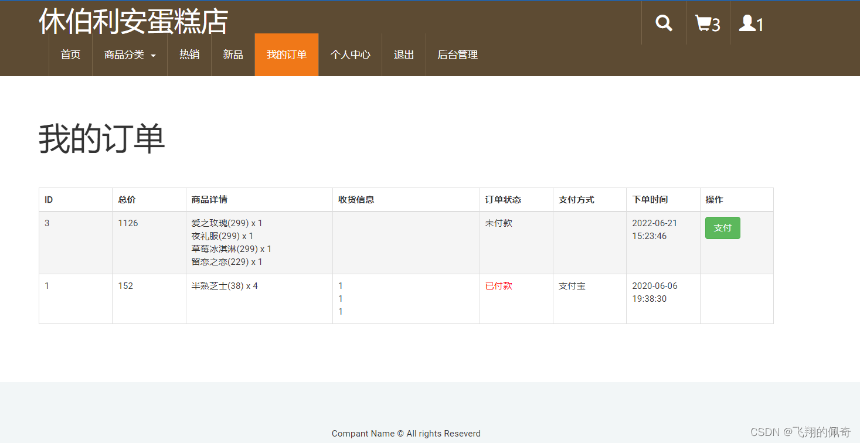Go to the 首页 nav item

pos(70,54)
